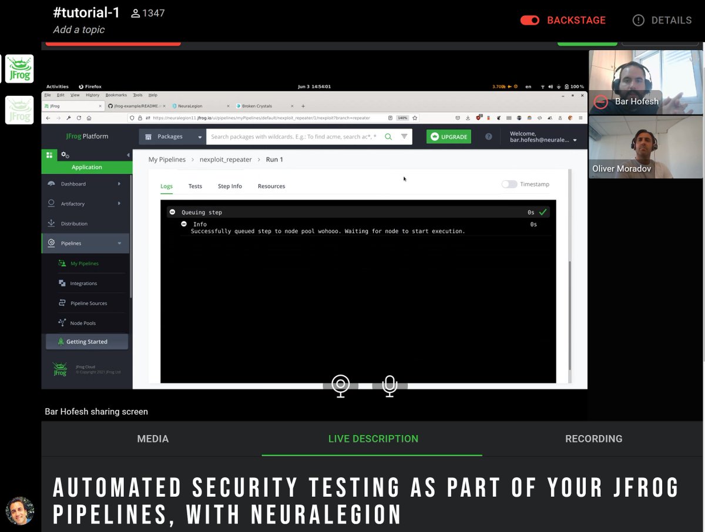Focus the package search field
This screenshot has width=705, height=532.
click(x=294, y=137)
